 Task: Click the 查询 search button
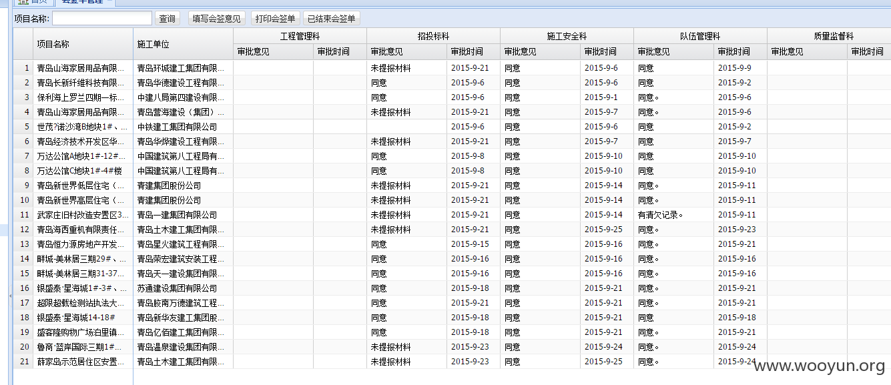tap(168, 19)
